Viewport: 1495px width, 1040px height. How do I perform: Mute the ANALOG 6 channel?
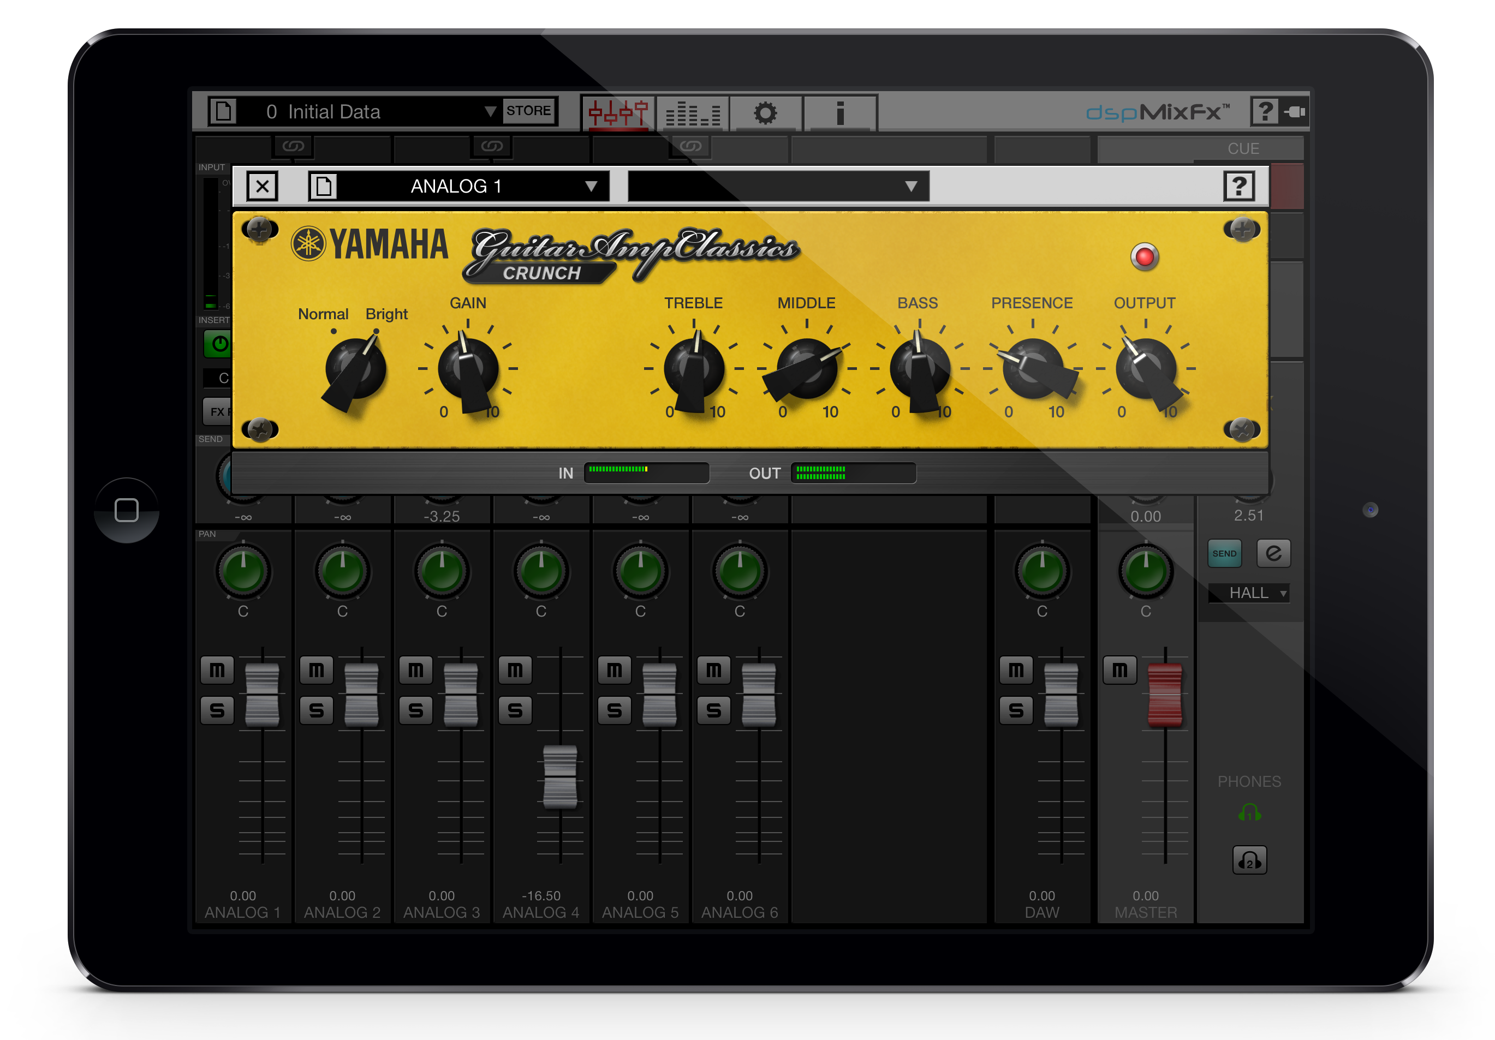713,670
